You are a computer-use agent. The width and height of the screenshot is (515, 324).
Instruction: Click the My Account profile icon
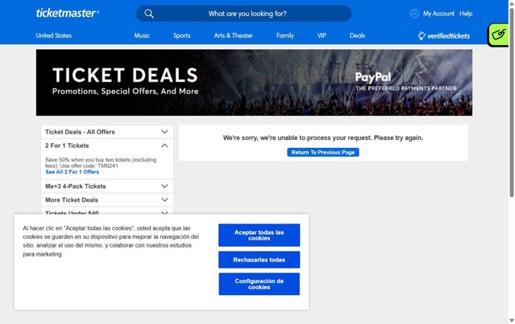(x=414, y=14)
